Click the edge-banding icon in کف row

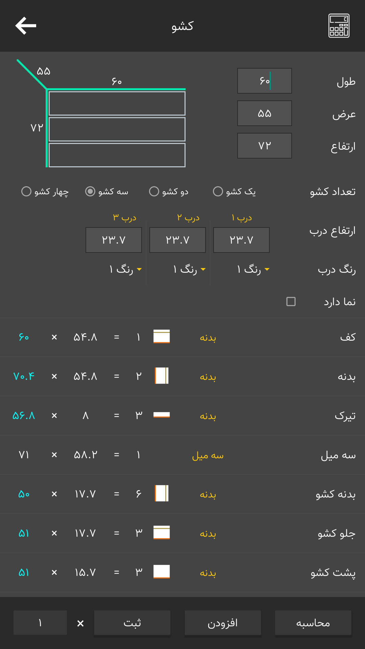(x=162, y=337)
